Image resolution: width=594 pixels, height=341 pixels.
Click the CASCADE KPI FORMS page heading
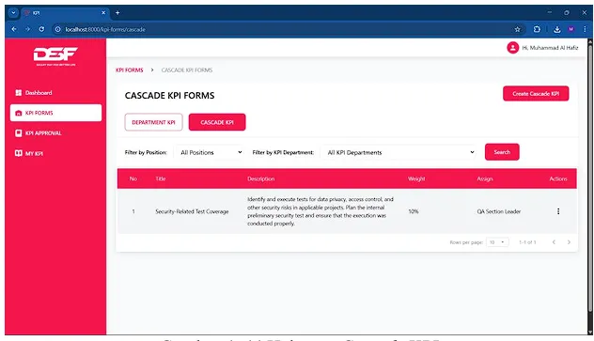tap(169, 96)
